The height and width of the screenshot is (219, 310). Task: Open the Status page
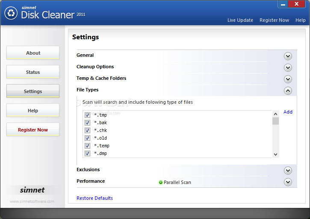[x=33, y=72]
